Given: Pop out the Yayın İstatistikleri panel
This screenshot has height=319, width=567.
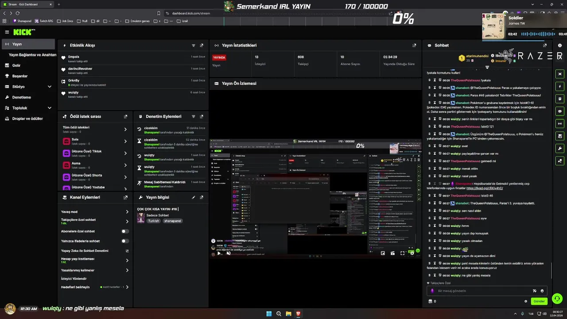Looking at the screenshot, I should click(414, 45).
